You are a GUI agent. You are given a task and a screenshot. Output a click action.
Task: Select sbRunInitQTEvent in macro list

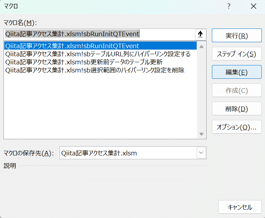pos(100,46)
